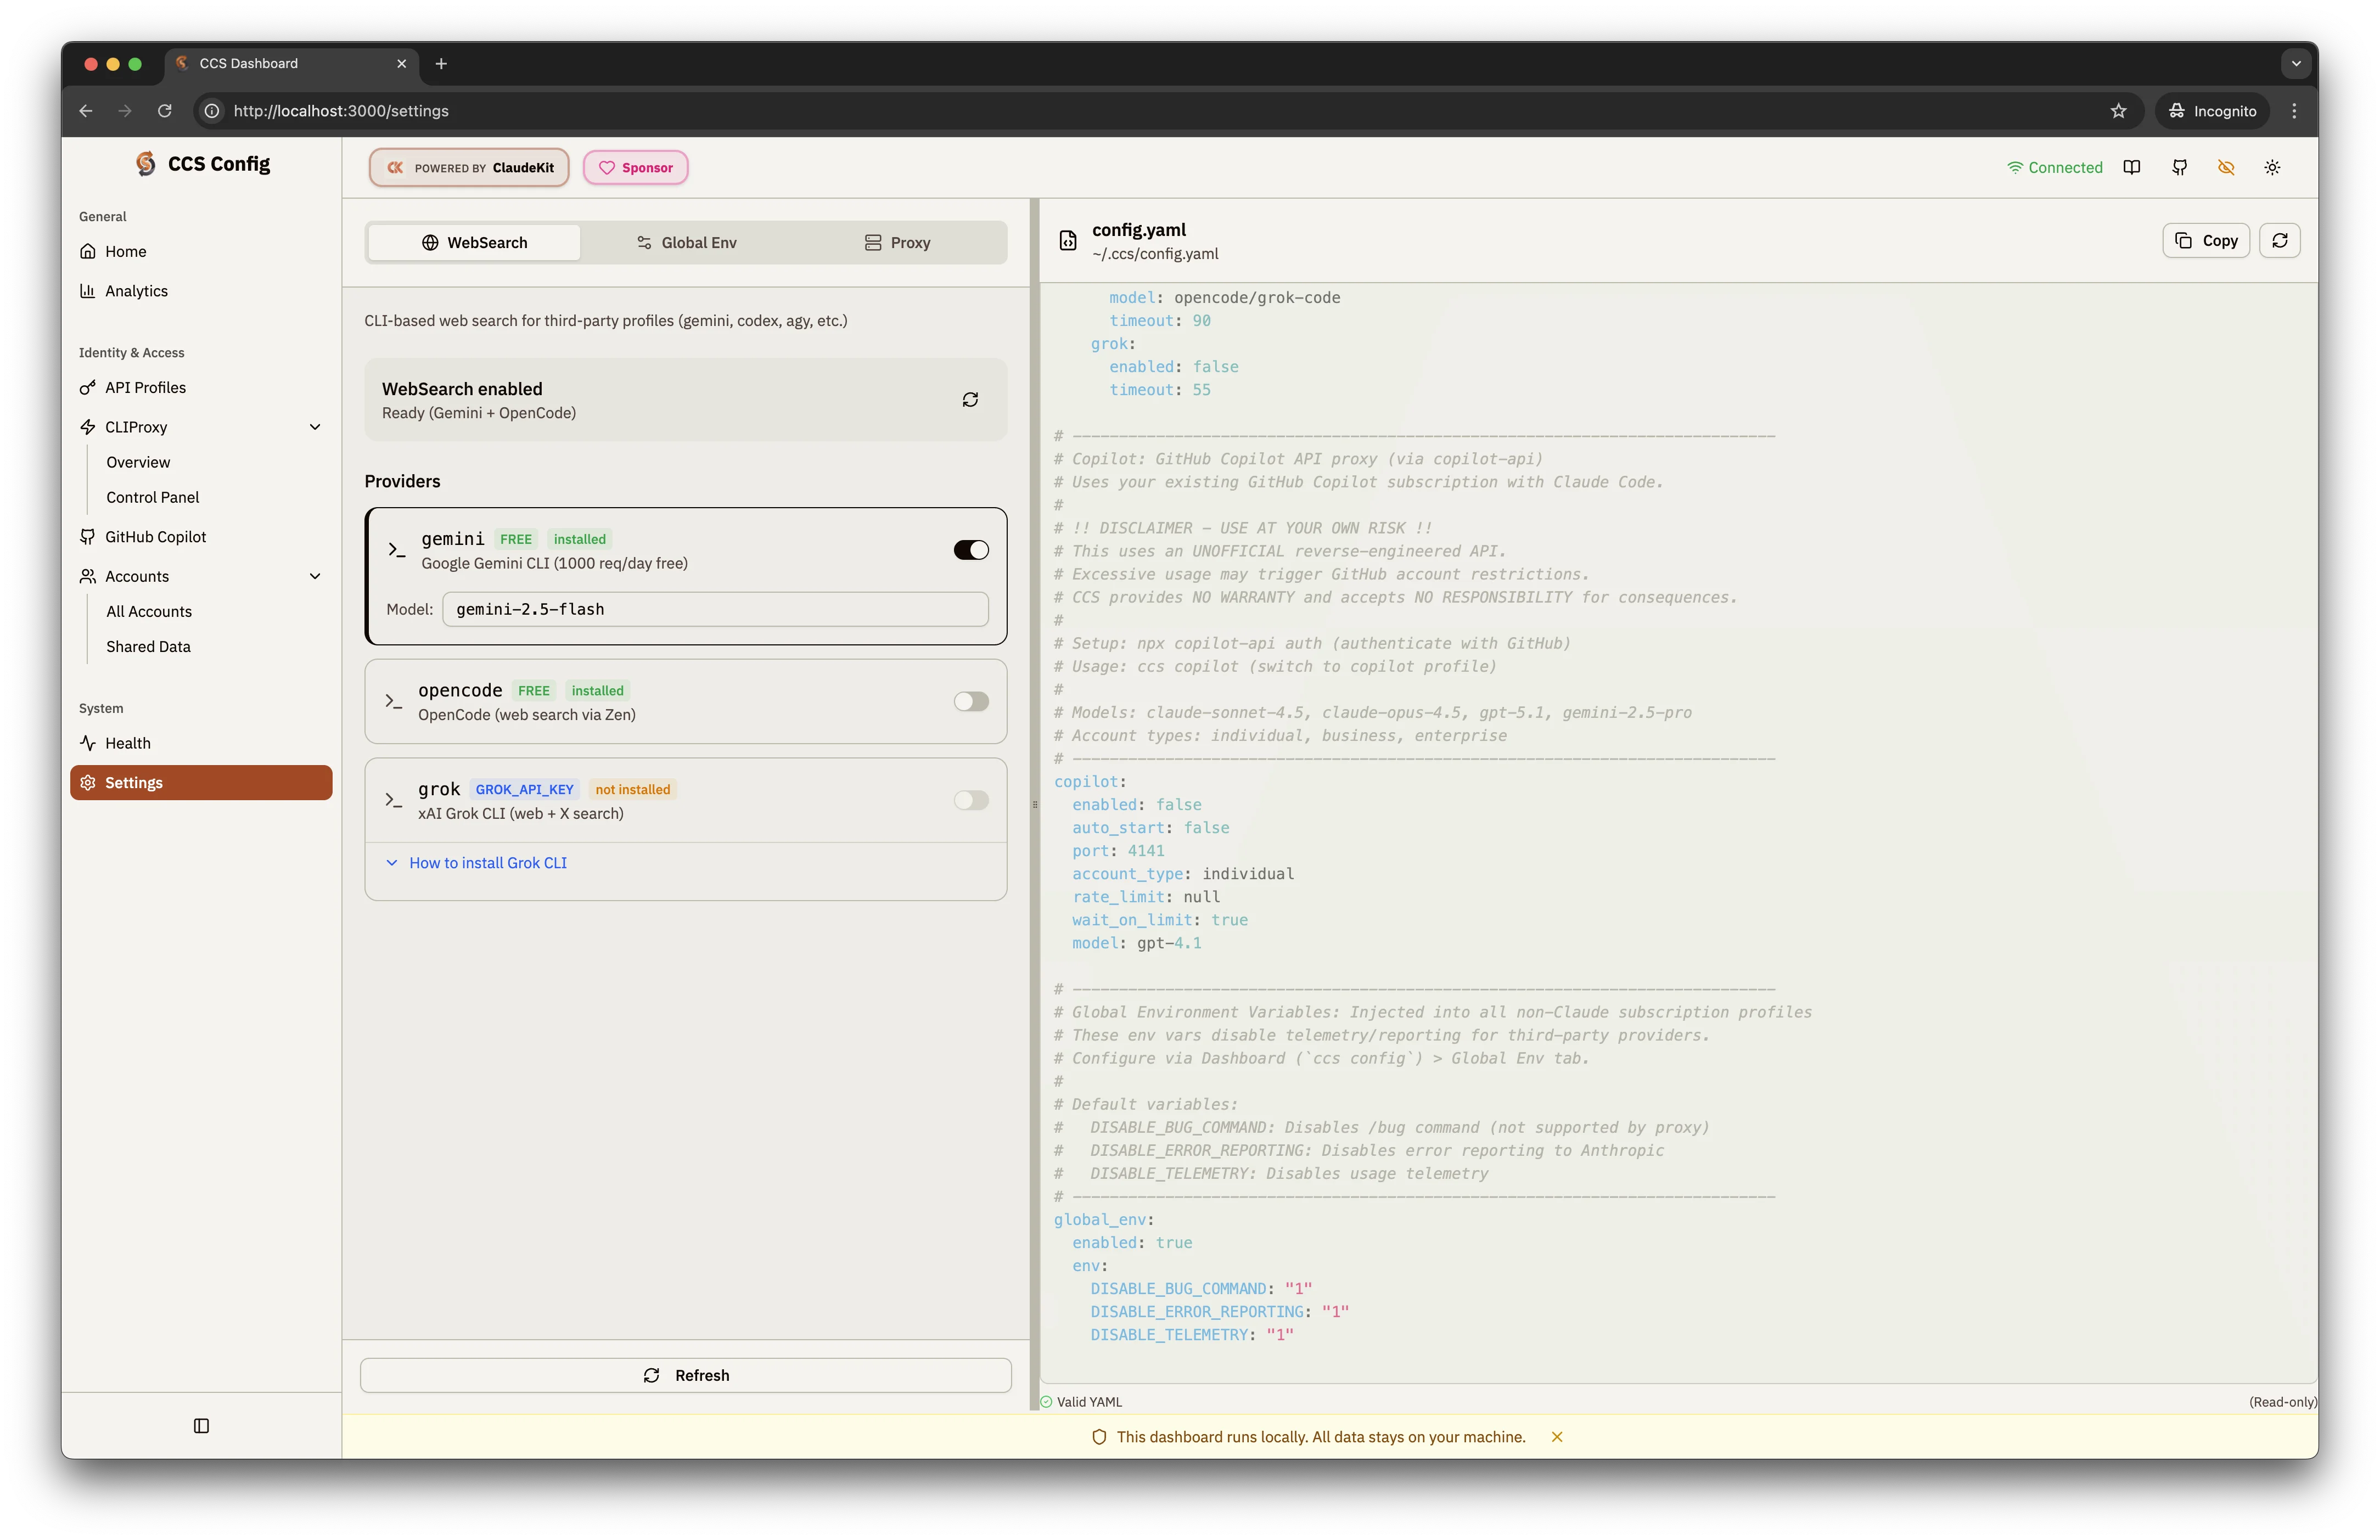Open the documentation book icon
The image size is (2380, 1540).
pyautogui.click(x=2132, y=167)
